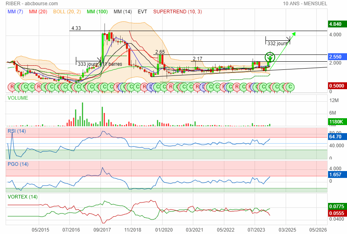347x234 pixels.
Task: Click the 10 ANS - MENSUEL label
Action: click(305, 4)
